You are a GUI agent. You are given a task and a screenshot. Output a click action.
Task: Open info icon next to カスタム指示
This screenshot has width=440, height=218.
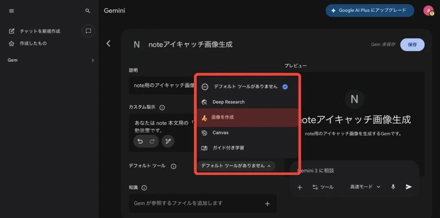(162, 107)
